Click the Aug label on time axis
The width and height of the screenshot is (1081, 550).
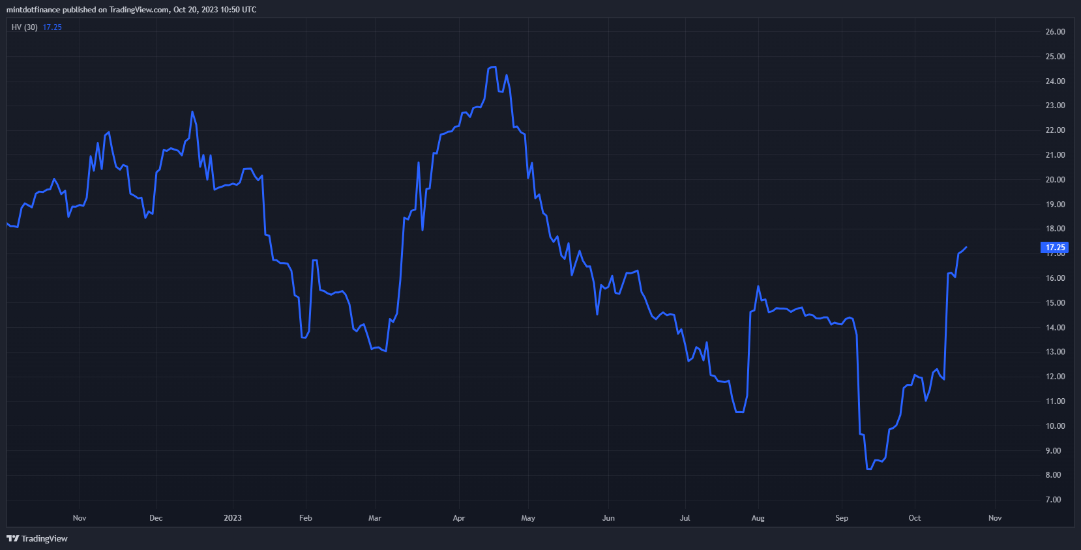(x=758, y=518)
